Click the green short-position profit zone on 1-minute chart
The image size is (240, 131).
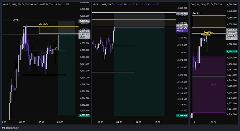pyautogui.click(x=139, y=72)
